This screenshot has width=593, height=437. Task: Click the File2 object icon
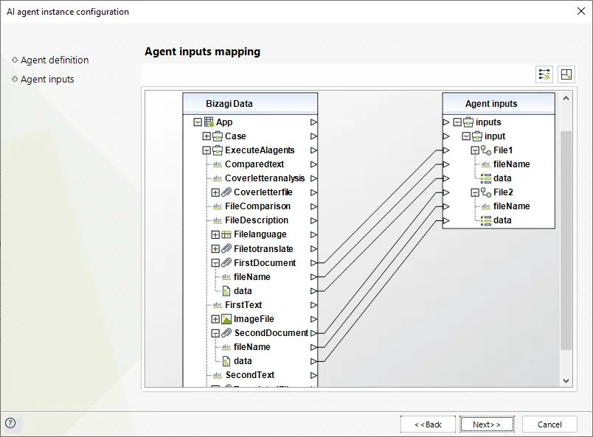click(x=486, y=192)
